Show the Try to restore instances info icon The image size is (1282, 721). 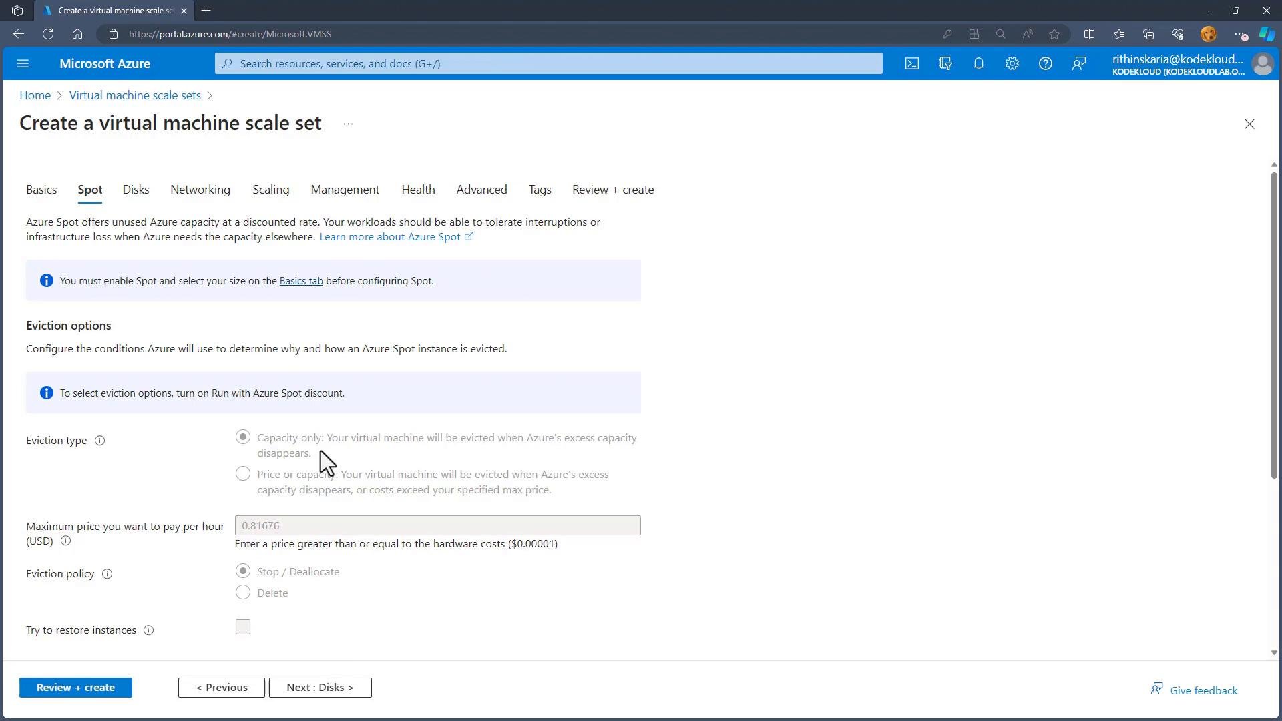point(149,630)
